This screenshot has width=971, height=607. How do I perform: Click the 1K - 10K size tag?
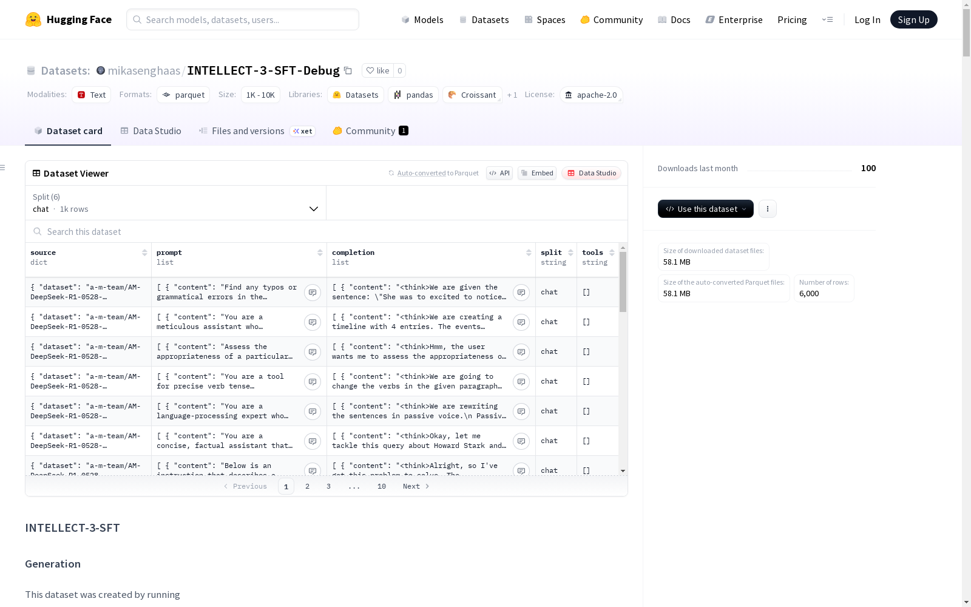coord(260,95)
